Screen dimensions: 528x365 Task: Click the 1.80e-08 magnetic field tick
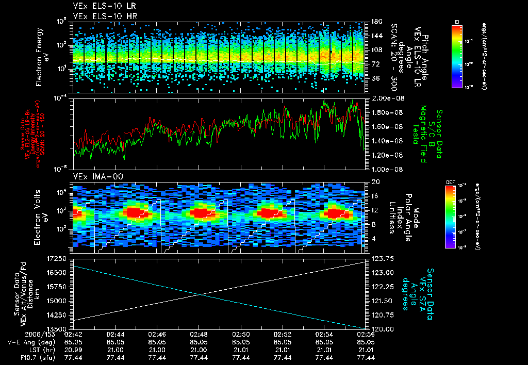[387, 112]
